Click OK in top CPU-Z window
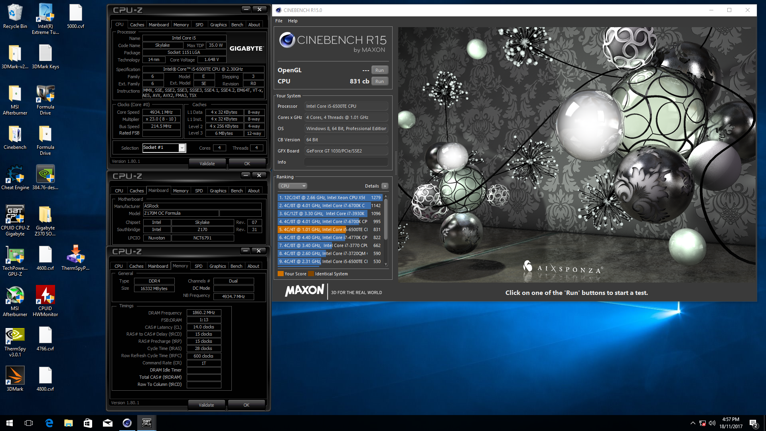This screenshot has width=766, height=431. tap(247, 164)
